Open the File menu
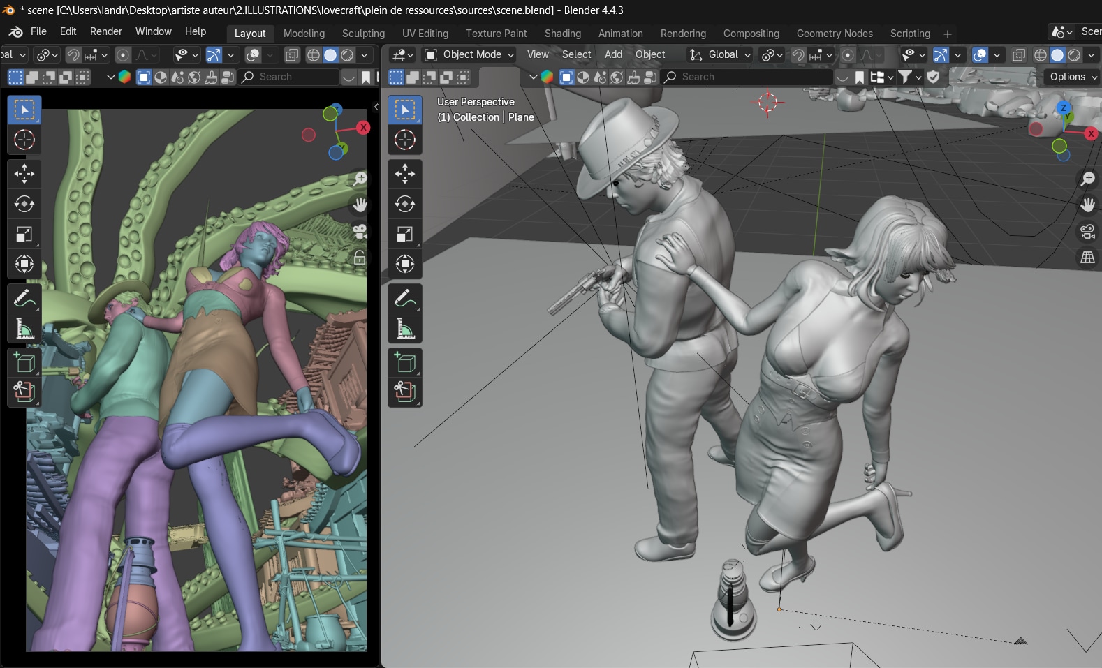The image size is (1102, 668). tap(39, 31)
